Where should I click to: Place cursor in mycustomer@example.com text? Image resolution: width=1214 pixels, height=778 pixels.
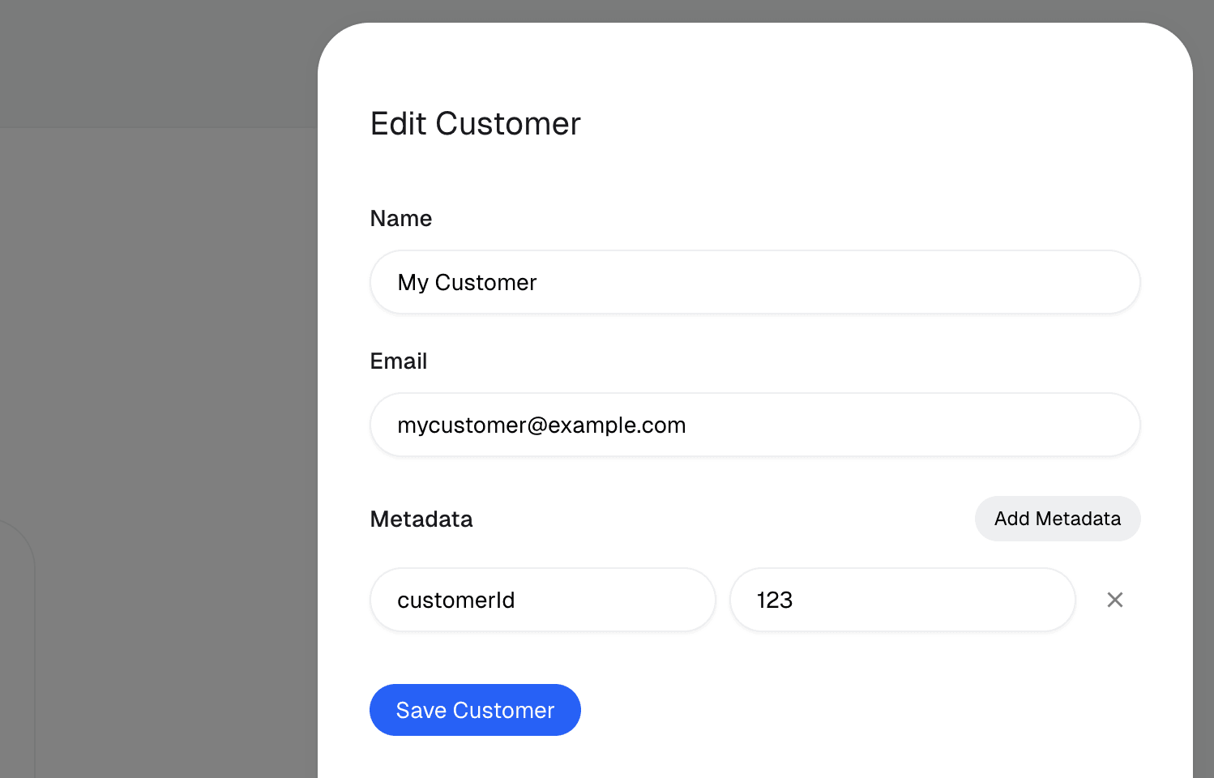(x=541, y=425)
